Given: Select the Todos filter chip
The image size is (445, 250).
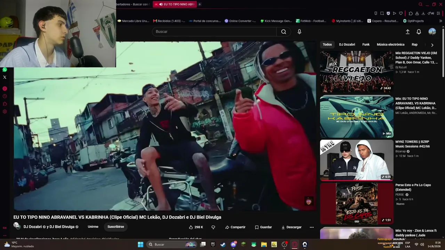Looking at the screenshot, I should 327,44.
